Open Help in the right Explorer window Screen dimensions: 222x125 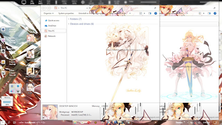click(x=215, y=13)
